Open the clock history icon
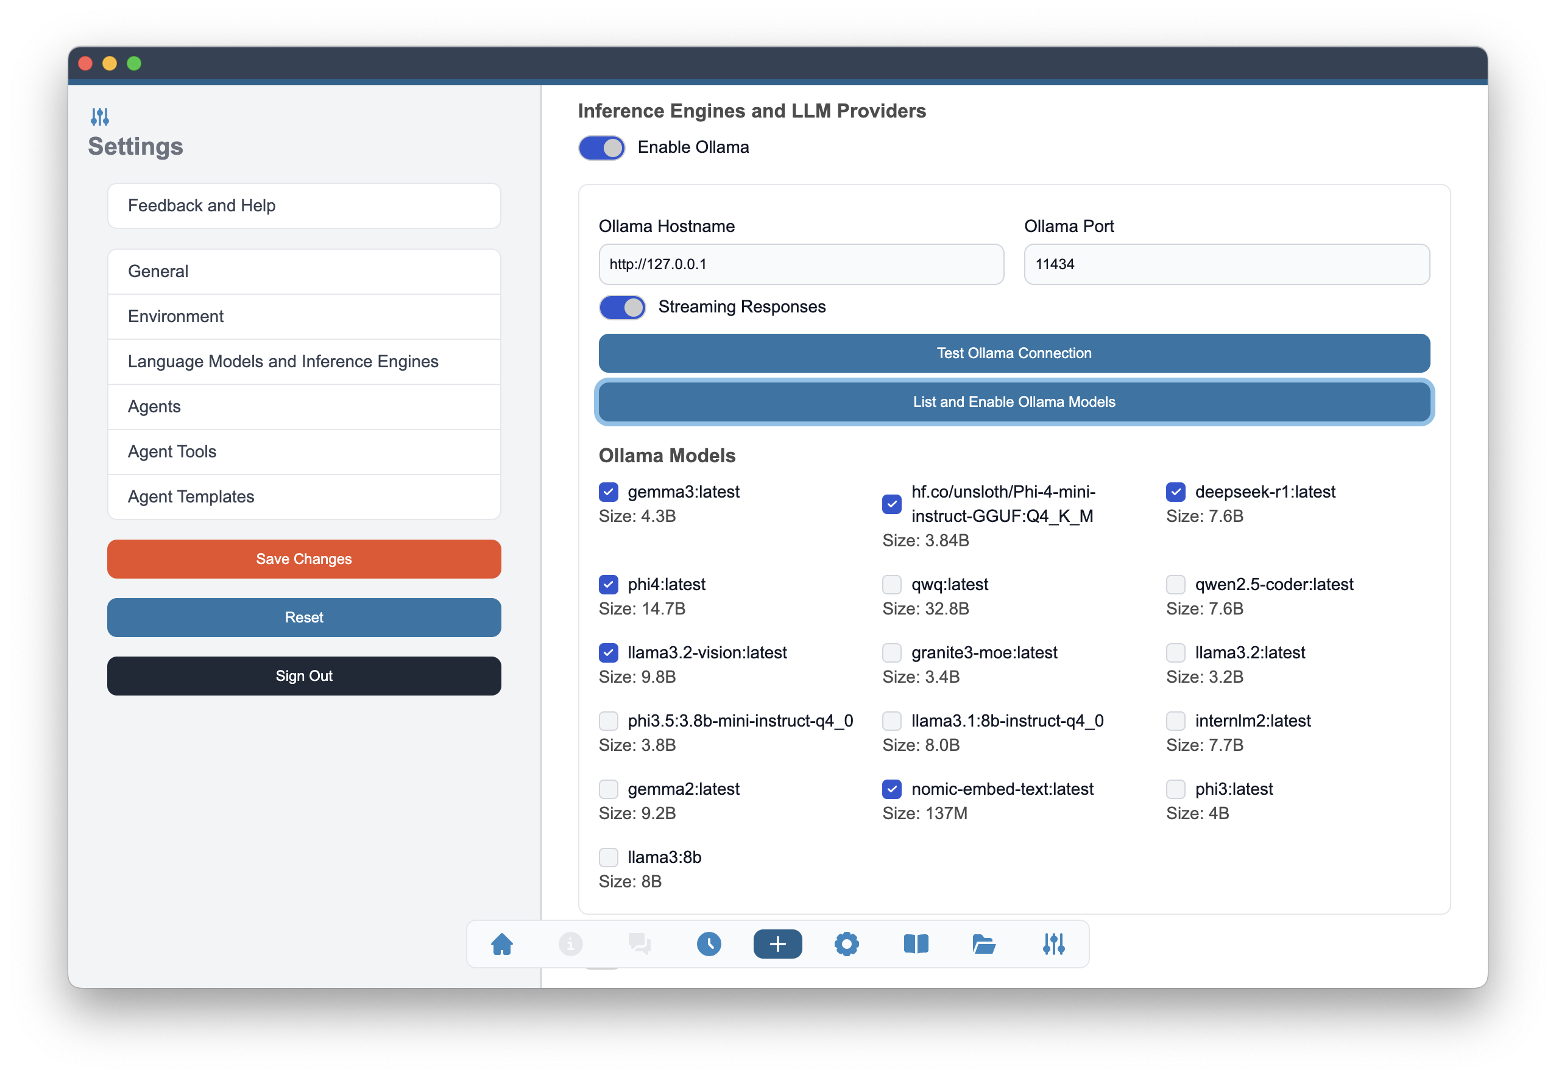 [709, 943]
